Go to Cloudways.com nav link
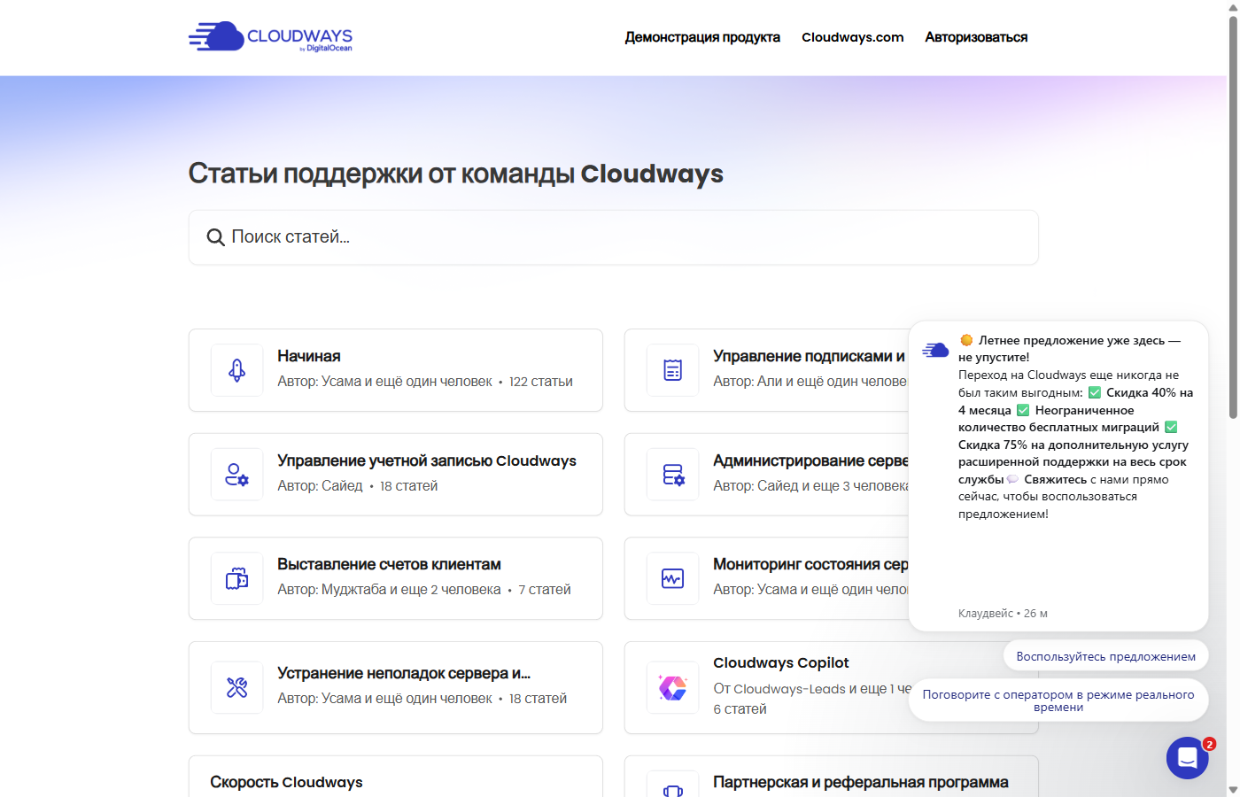The width and height of the screenshot is (1240, 797). 853,37
